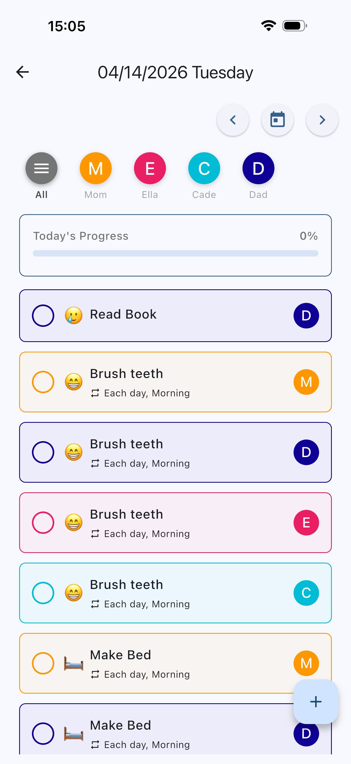Check off Cade's Brush teeth task
Viewport: 351px width, 764px height.
point(43,593)
